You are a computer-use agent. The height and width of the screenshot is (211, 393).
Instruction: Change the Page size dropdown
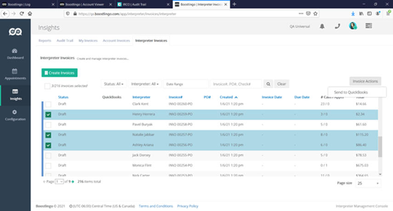[x=369, y=183]
